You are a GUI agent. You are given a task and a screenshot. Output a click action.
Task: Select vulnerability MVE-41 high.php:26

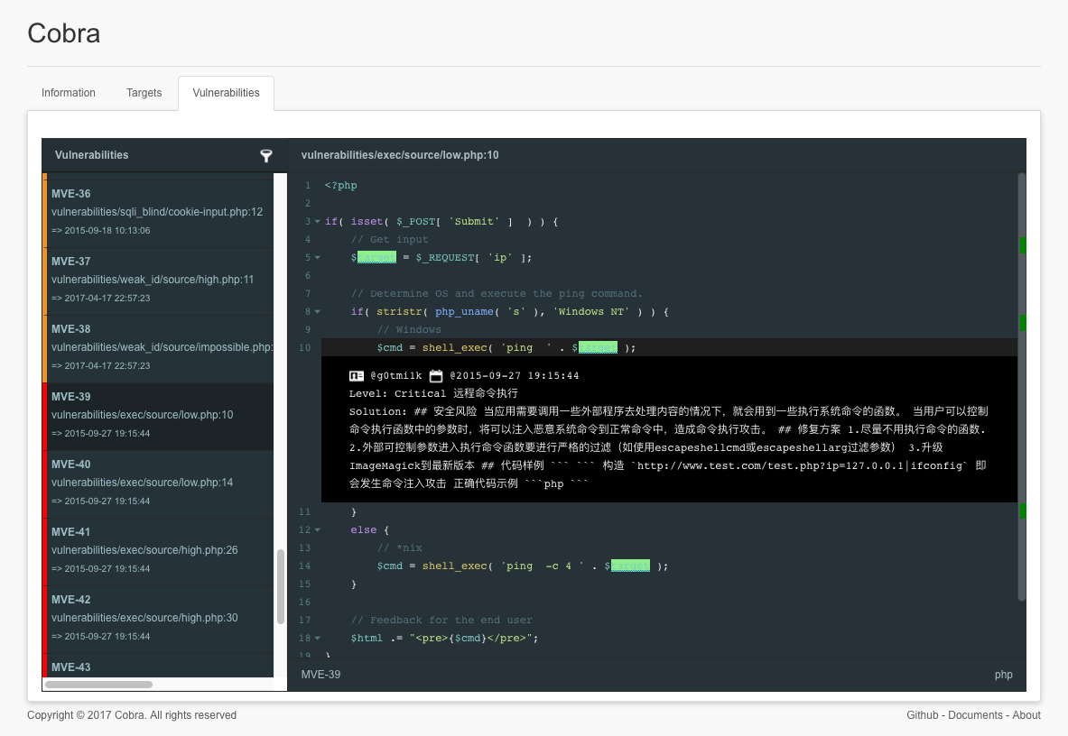tap(158, 552)
